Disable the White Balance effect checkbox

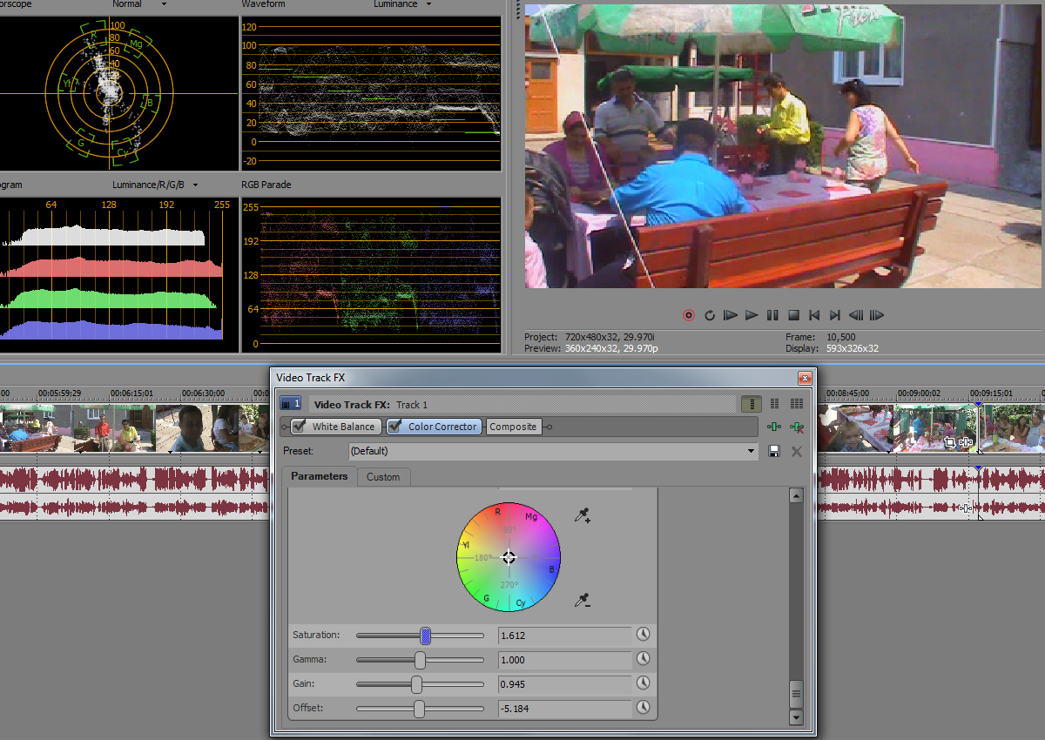click(x=299, y=427)
